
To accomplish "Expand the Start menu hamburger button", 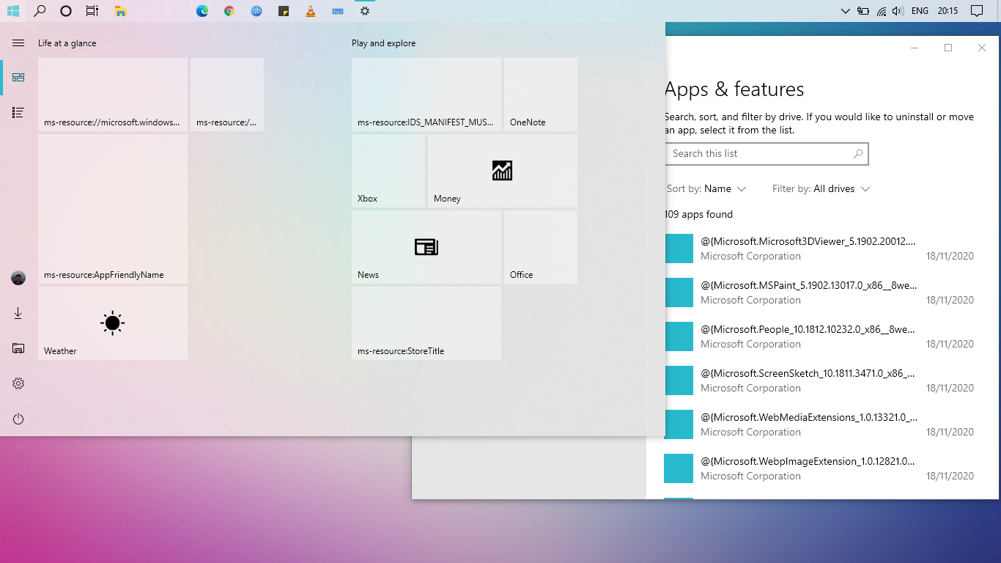I will [x=18, y=43].
